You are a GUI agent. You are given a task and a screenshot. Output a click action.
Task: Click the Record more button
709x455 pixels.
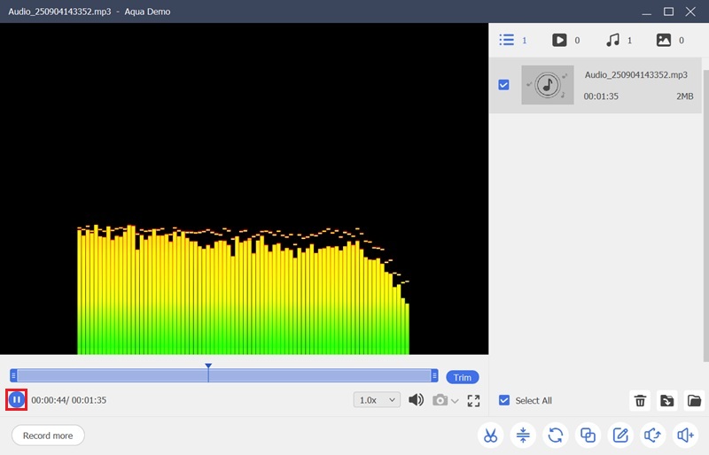(48, 436)
